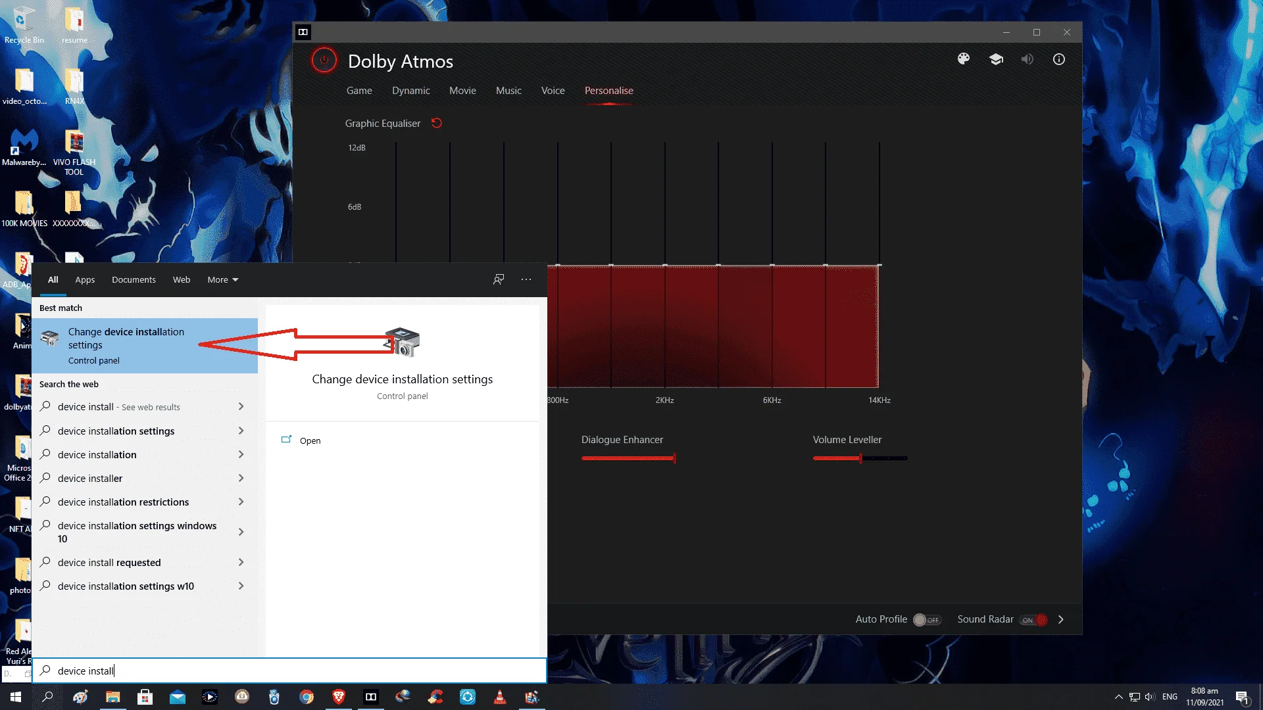Screen dimensions: 1263x710
Task: Switch to the Voice profile tab
Action: click(x=553, y=91)
